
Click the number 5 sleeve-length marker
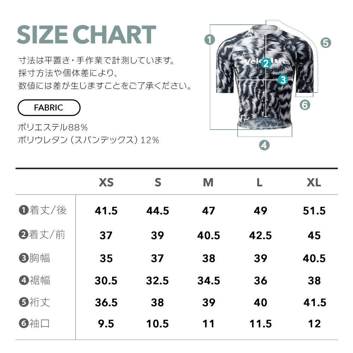(326, 43)
